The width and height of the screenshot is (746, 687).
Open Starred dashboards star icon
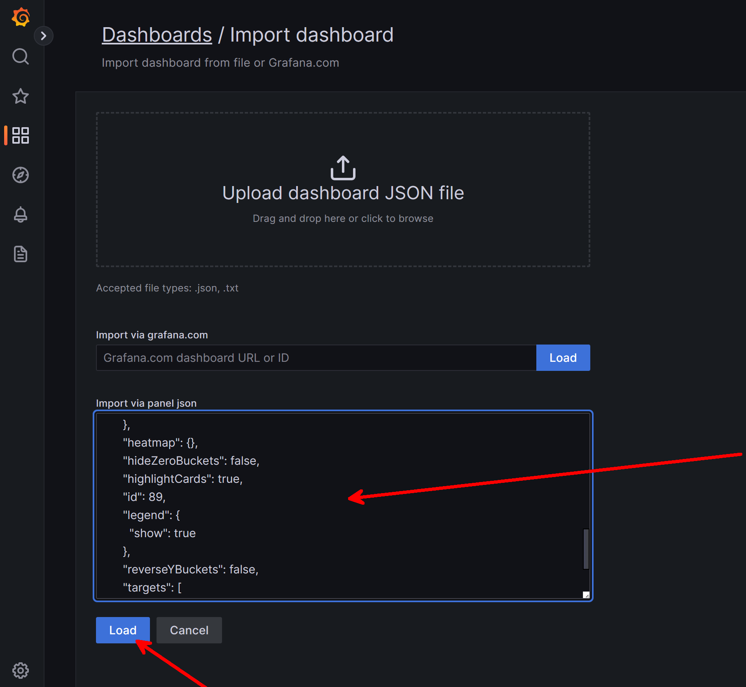coord(21,96)
